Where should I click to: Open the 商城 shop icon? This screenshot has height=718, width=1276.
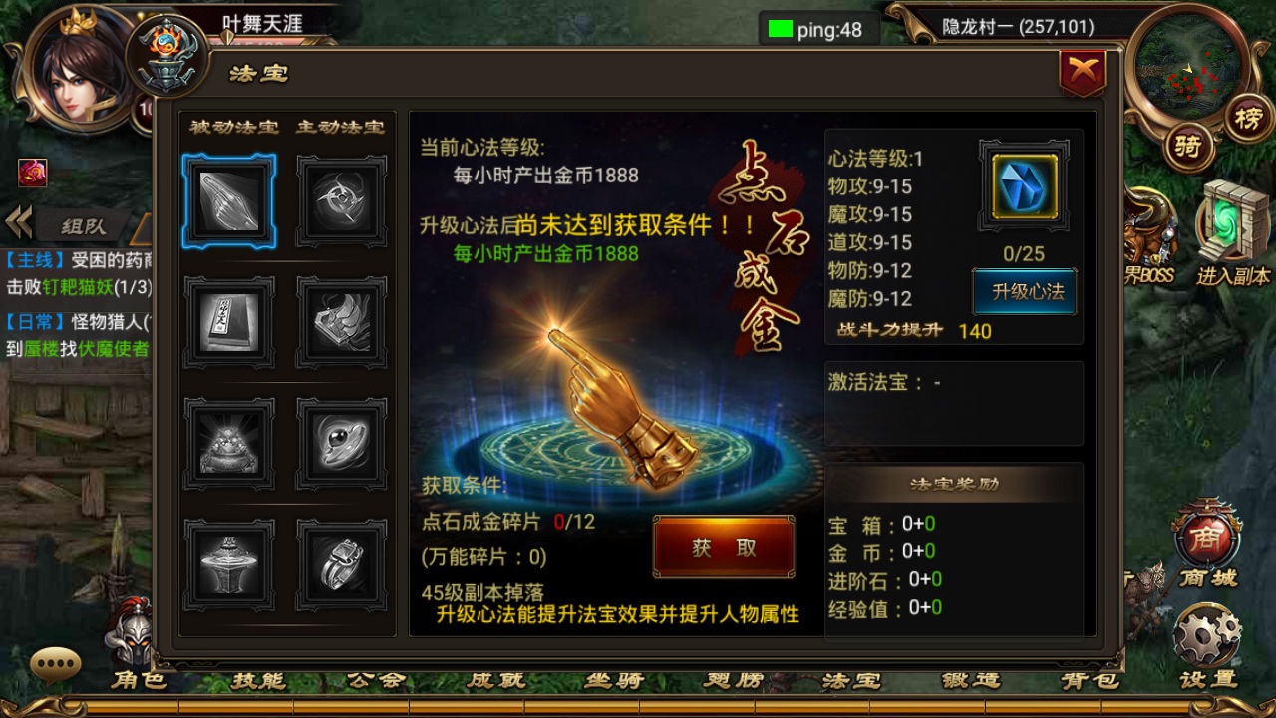pos(1207,546)
